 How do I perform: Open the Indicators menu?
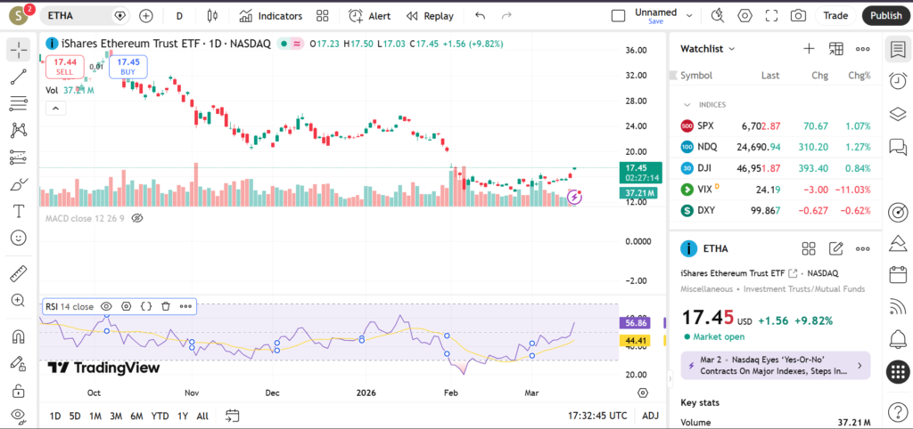(270, 16)
